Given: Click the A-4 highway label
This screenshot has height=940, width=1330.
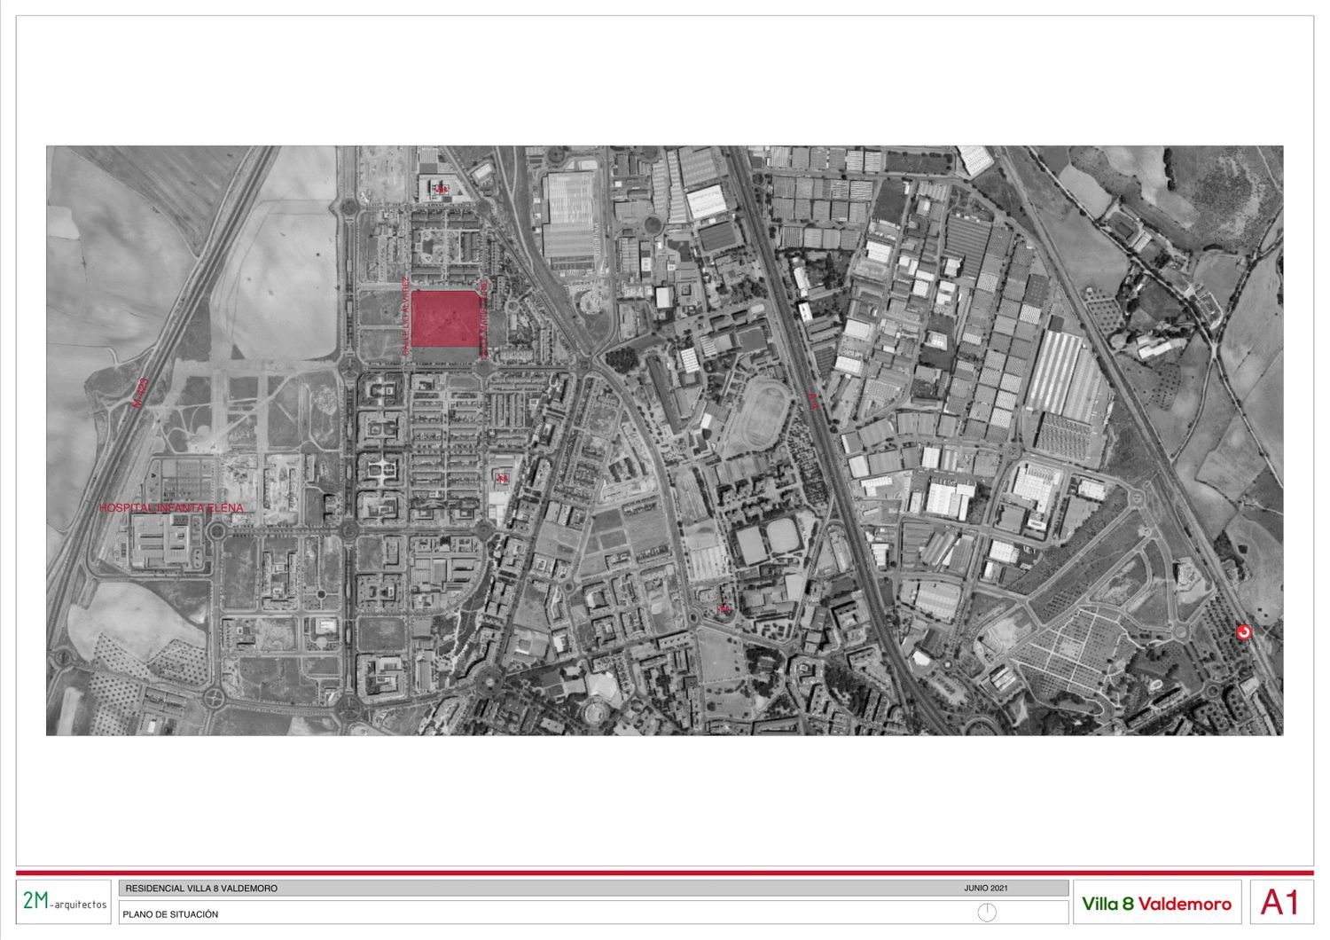Looking at the screenshot, I should [812, 401].
